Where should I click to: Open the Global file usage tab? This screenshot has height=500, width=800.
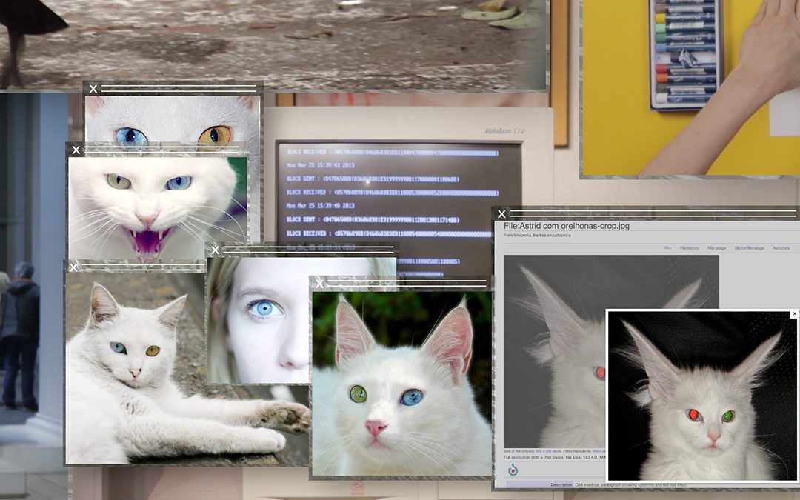[x=749, y=248]
